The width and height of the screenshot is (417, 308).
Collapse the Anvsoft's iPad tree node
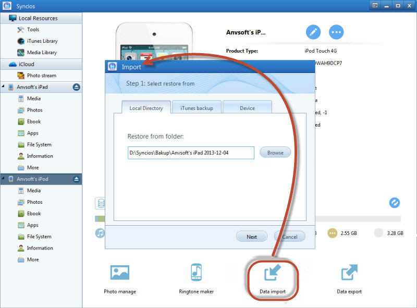[3, 86]
